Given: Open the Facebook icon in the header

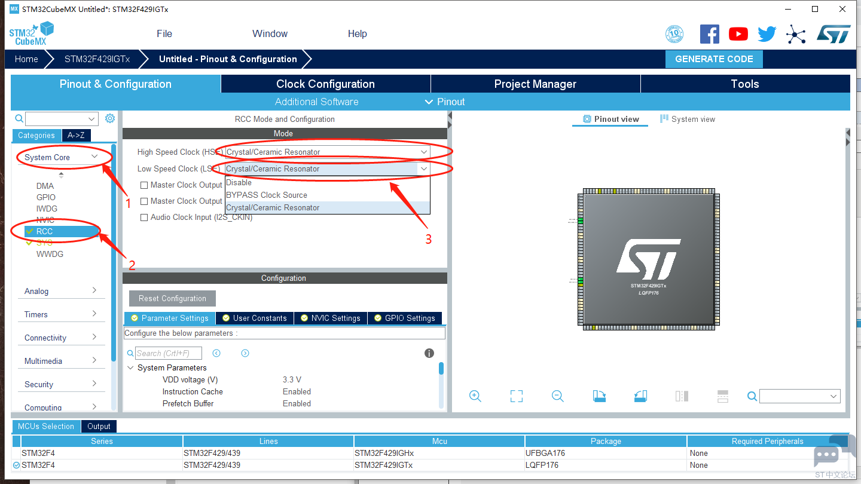Looking at the screenshot, I should click(x=710, y=34).
